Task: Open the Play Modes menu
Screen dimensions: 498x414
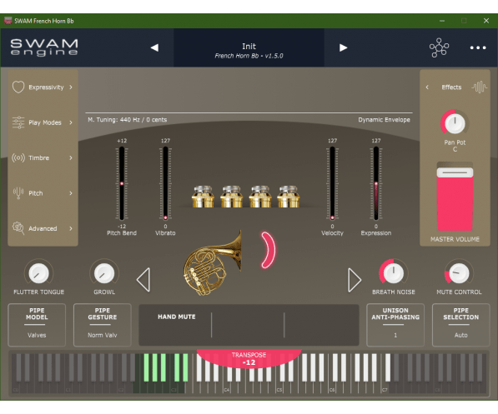Action: point(45,122)
